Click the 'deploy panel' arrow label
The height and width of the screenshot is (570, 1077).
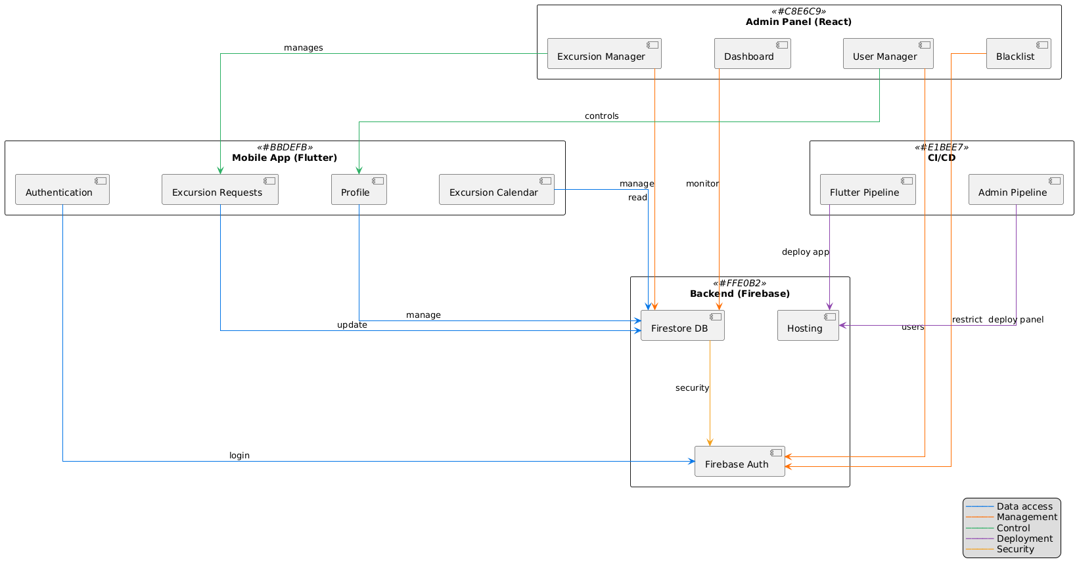click(x=1016, y=320)
